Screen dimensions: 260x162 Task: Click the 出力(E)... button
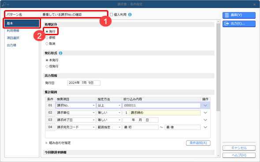point(239,24)
